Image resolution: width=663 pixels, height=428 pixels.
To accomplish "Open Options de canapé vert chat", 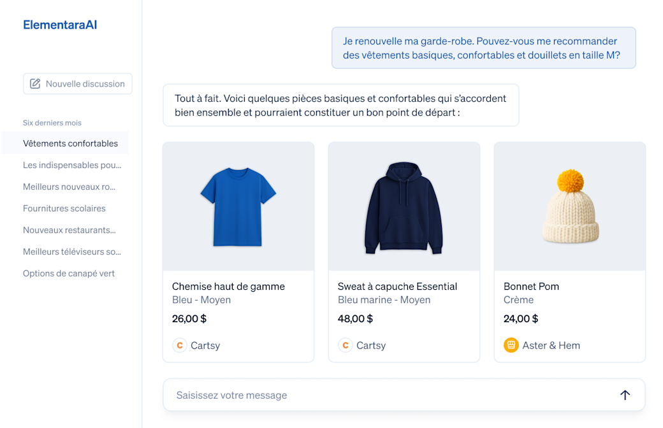I will pos(69,273).
